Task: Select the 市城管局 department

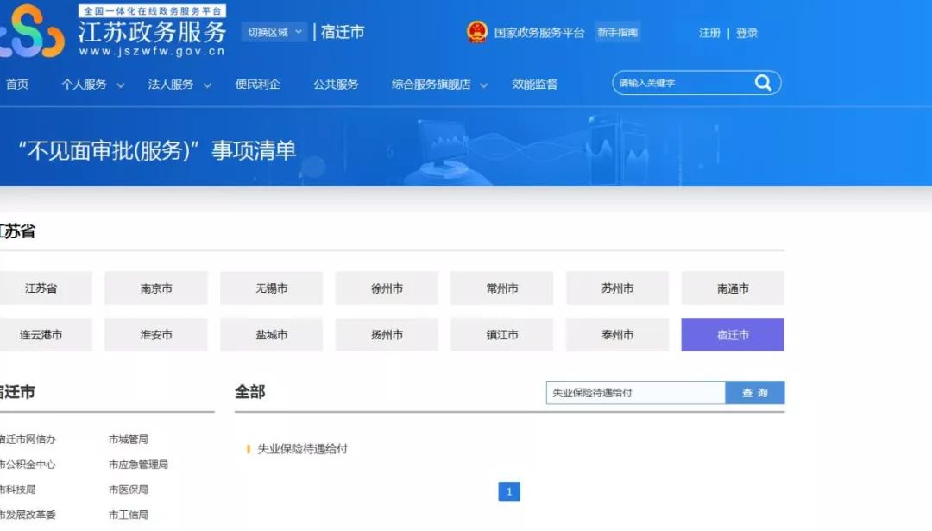Action: point(129,439)
